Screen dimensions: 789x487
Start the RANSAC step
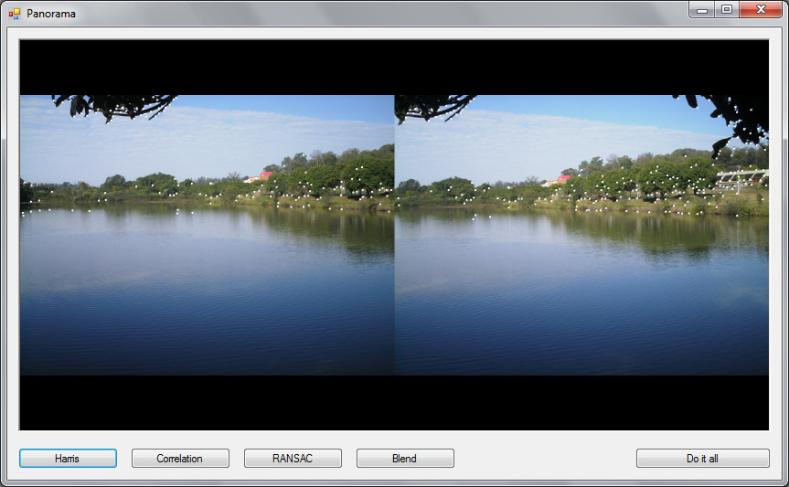293,459
